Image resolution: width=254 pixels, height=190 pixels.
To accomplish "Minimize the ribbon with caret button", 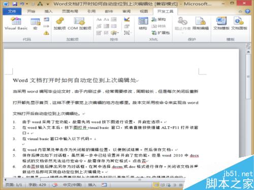I will pos(240,11).
